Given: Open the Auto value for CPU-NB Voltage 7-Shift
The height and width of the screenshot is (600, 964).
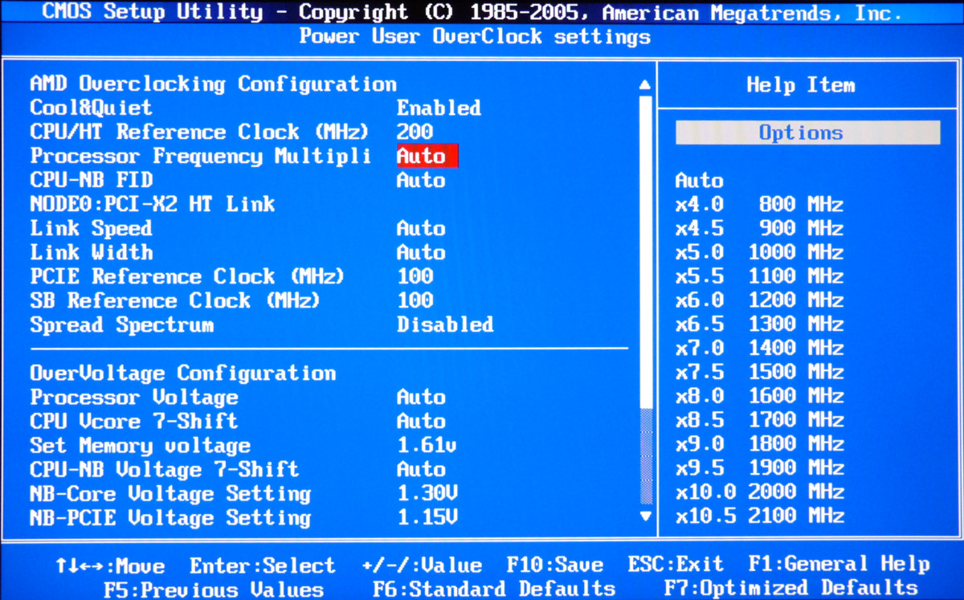Looking at the screenshot, I should point(421,470).
